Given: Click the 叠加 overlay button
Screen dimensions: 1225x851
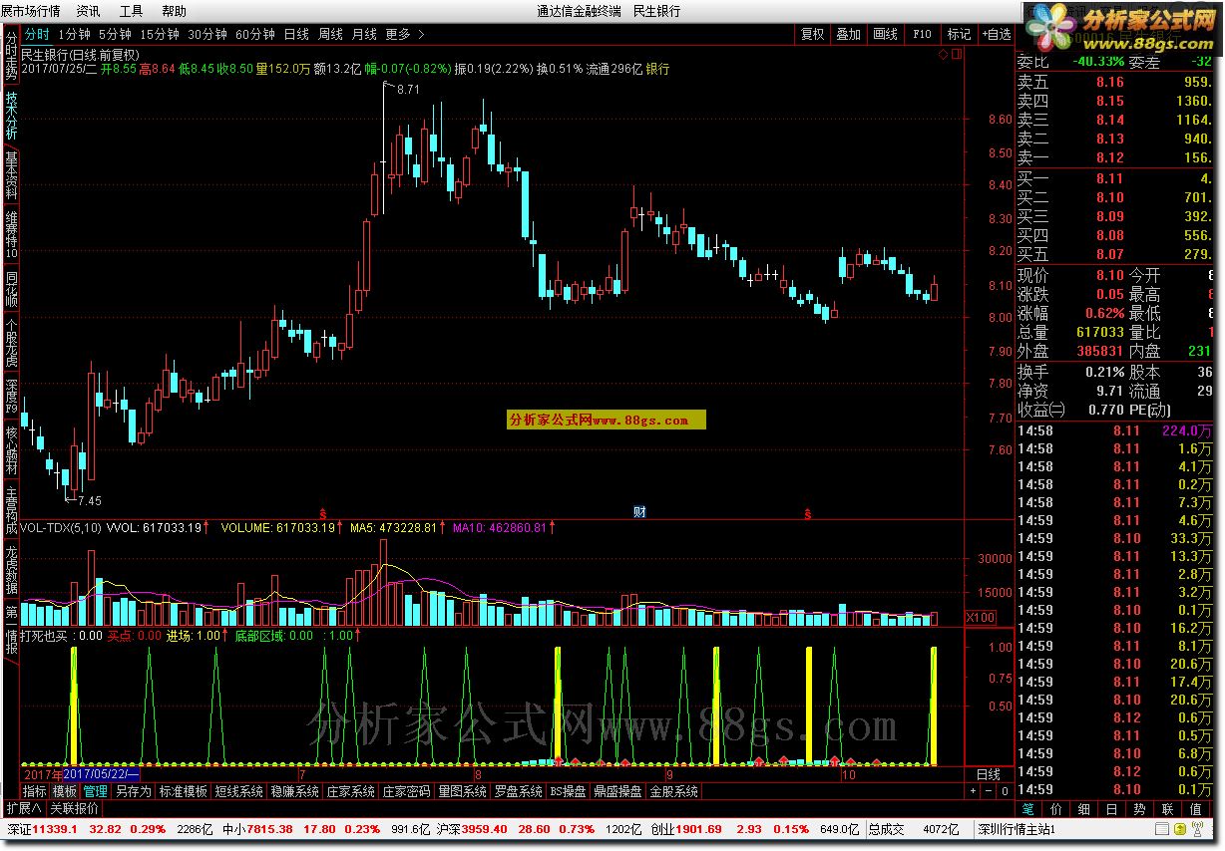Looking at the screenshot, I should pyautogui.click(x=849, y=34).
